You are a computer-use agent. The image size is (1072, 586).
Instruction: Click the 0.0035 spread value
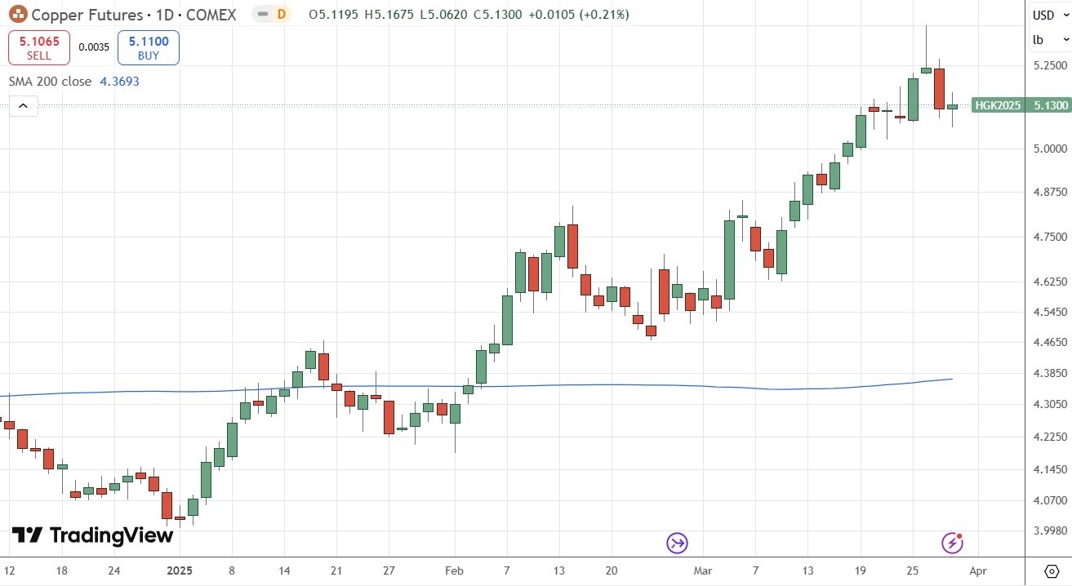click(x=93, y=47)
